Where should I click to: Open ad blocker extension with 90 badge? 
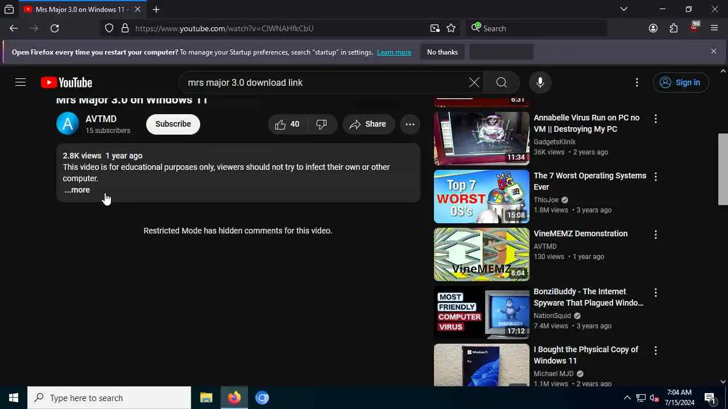click(694, 27)
